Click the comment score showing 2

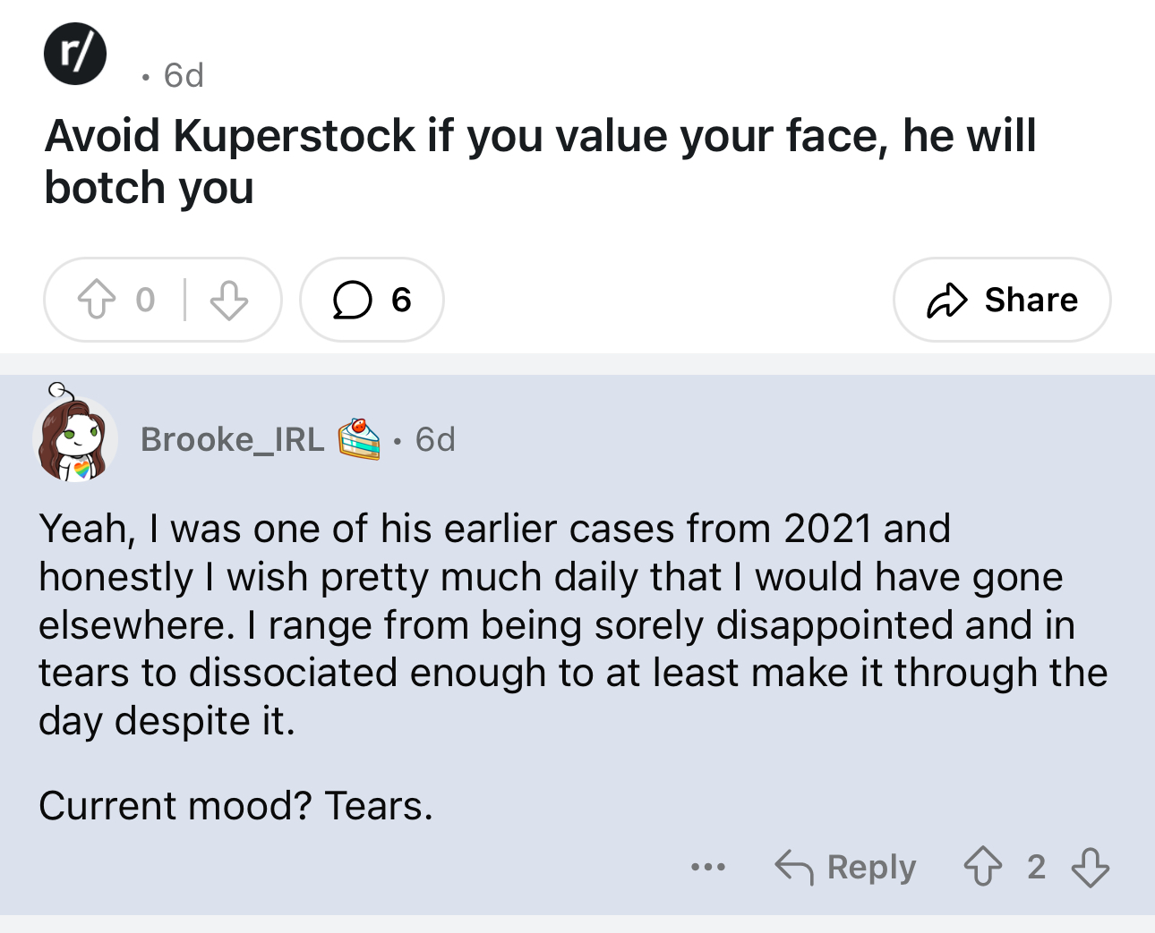coord(1036,867)
